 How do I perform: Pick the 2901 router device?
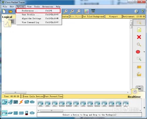click(x=48, y=104)
